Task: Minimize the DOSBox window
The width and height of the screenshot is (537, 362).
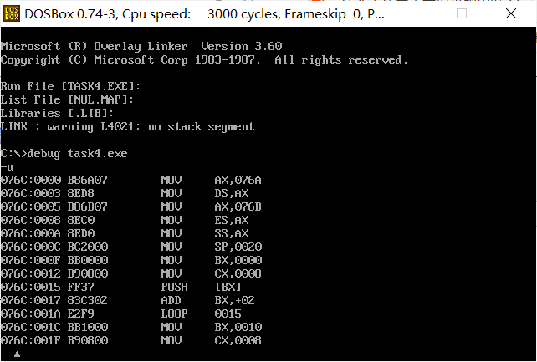Action: coord(413,13)
